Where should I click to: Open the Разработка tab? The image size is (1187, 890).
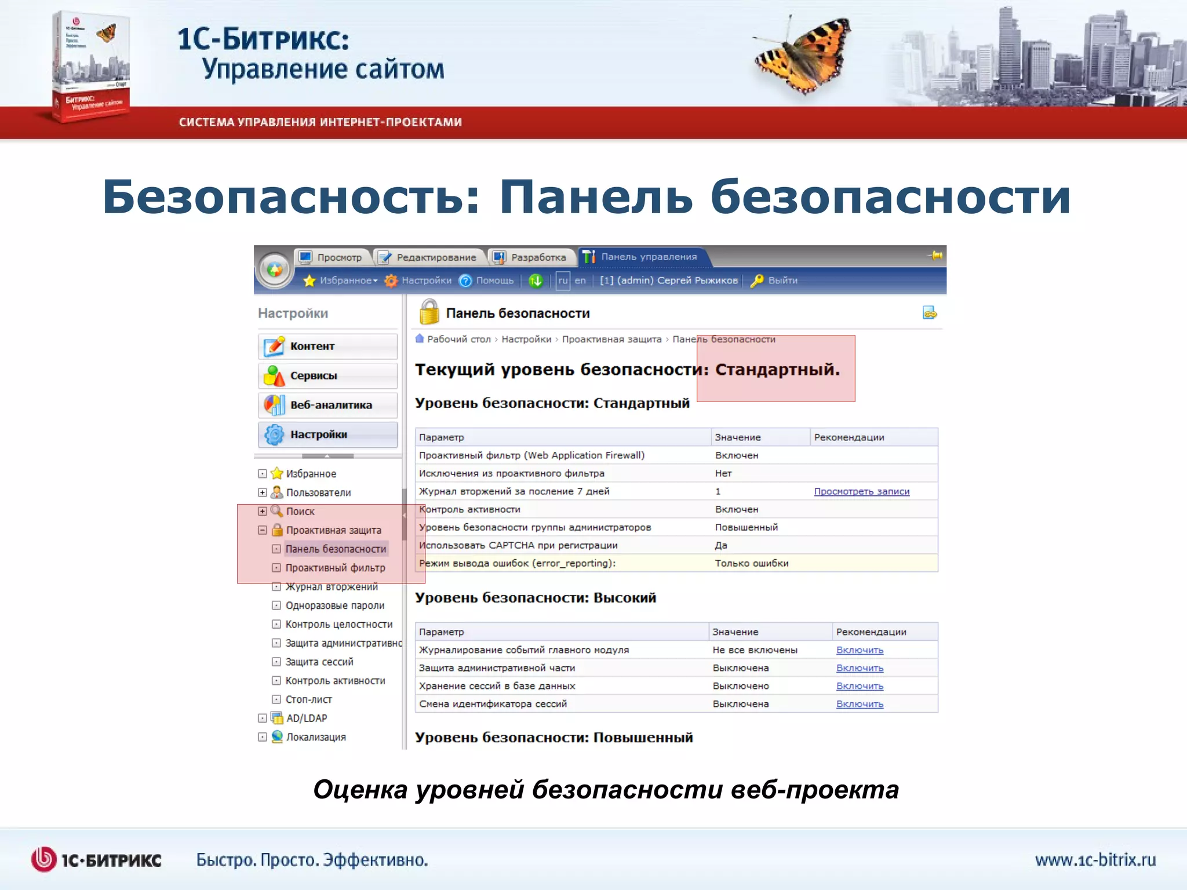(531, 257)
